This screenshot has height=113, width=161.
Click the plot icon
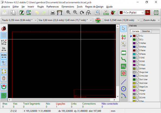[x=60, y=12]
